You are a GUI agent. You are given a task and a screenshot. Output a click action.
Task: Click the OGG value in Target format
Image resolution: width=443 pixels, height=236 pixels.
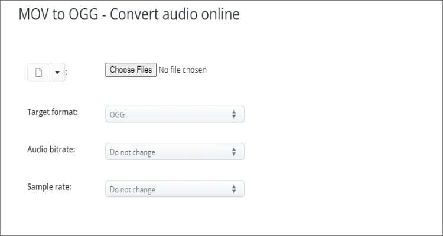[x=117, y=114]
